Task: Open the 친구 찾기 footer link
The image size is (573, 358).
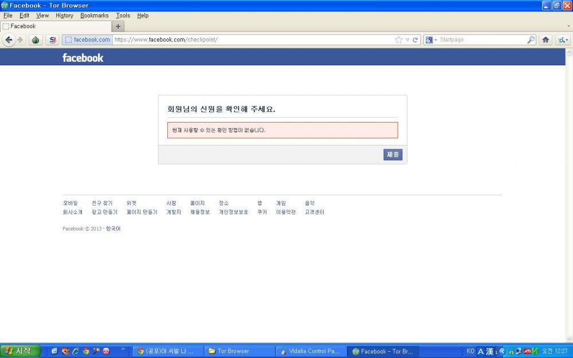Action: coord(102,203)
